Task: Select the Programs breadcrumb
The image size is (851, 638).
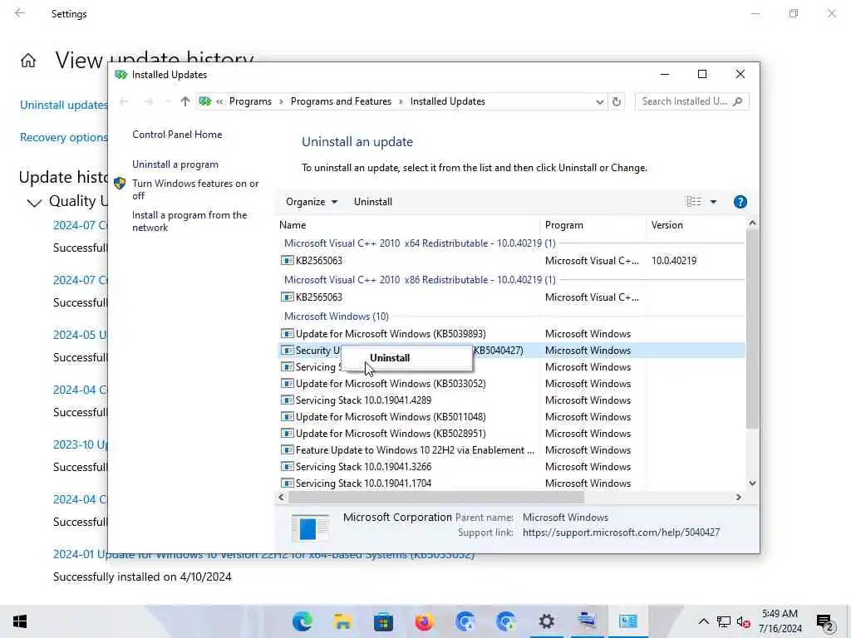Action: pos(250,101)
